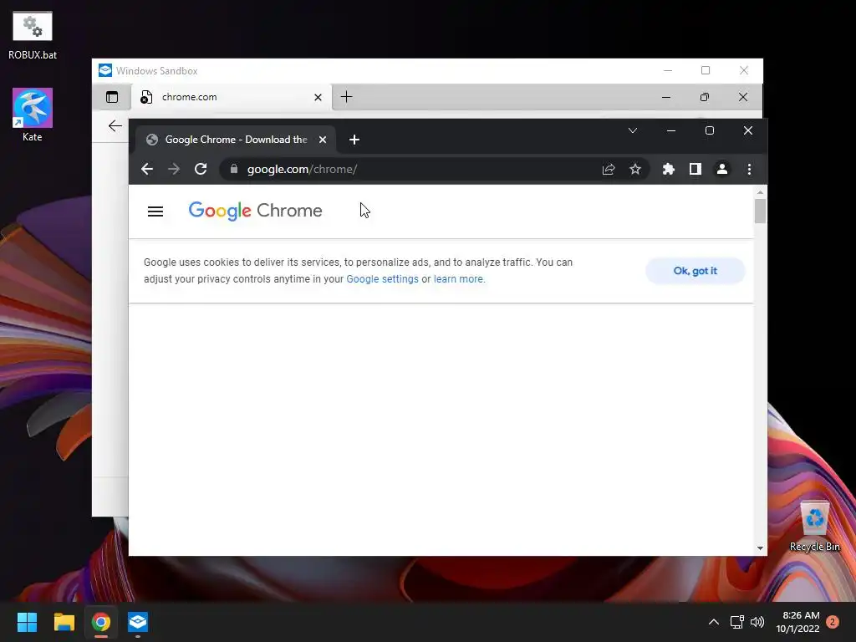Click the share page icon
The width and height of the screenshot is (856, 642).
(x=609, y=169)
